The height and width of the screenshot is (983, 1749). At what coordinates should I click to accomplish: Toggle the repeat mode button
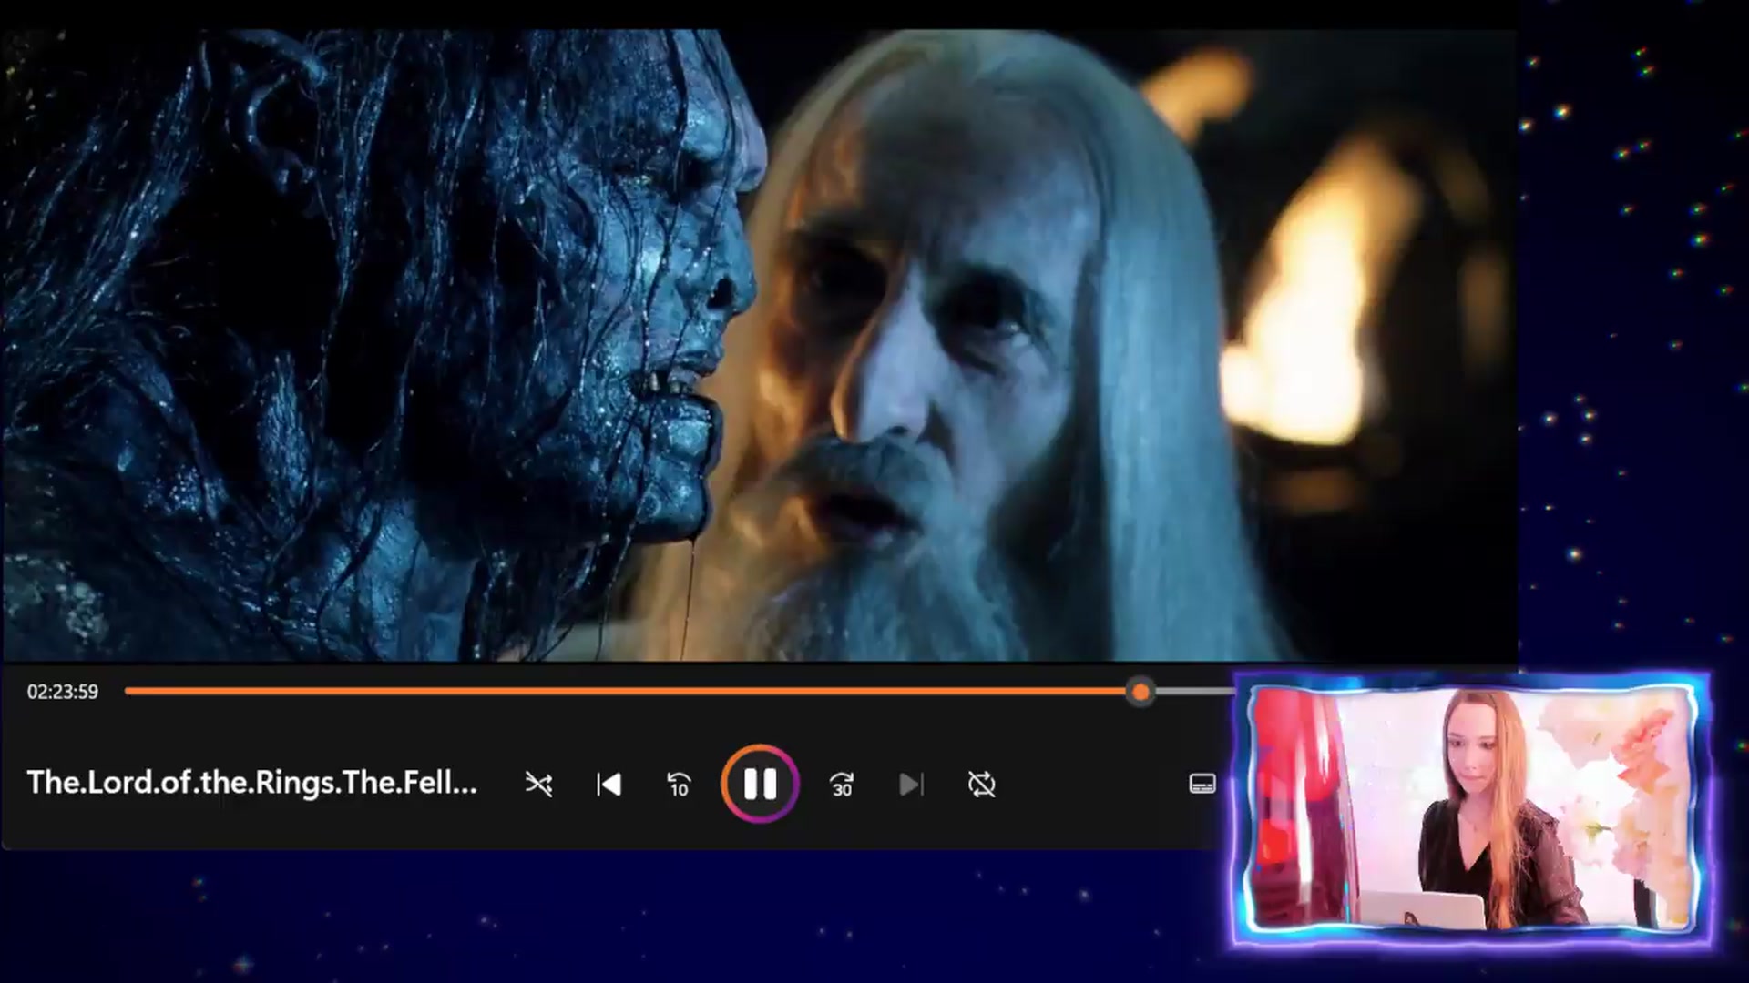[981, 784]
